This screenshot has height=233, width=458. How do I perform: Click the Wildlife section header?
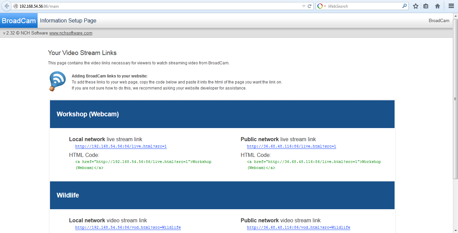pos(222,195)
